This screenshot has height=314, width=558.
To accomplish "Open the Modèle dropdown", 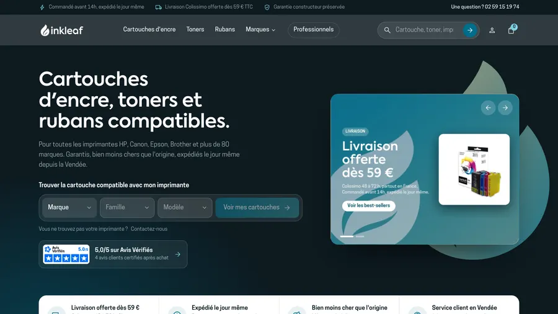I will [185, 207].
